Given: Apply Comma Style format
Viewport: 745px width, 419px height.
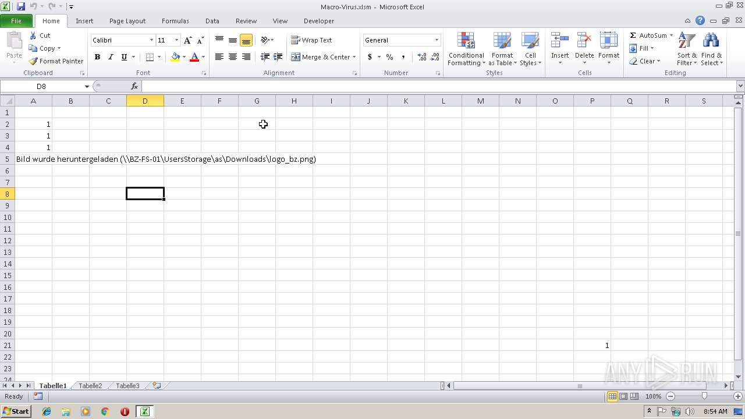Looking at the screenshot, I should pyautogui.click(x=403, y=57).
